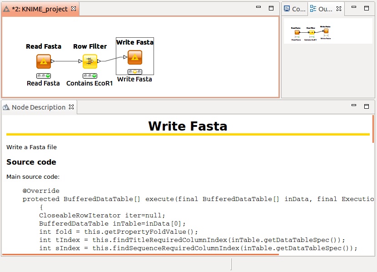The height and width of the screenshot is (272, 377).
Task: Click Write Fasta node input port triangle
Action: [x=125, y=57]
